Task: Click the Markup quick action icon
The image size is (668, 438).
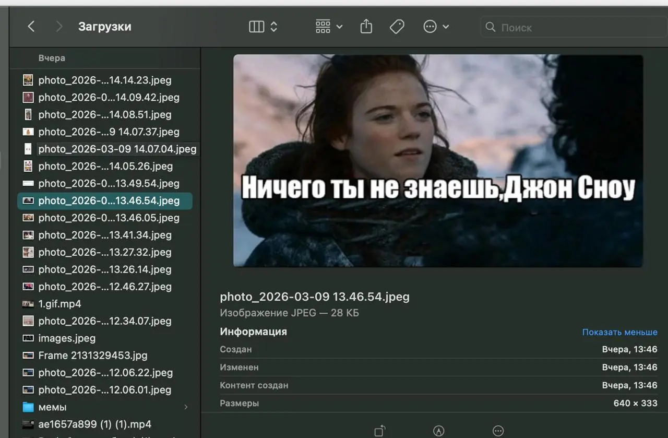Action: tap(439, 431)
